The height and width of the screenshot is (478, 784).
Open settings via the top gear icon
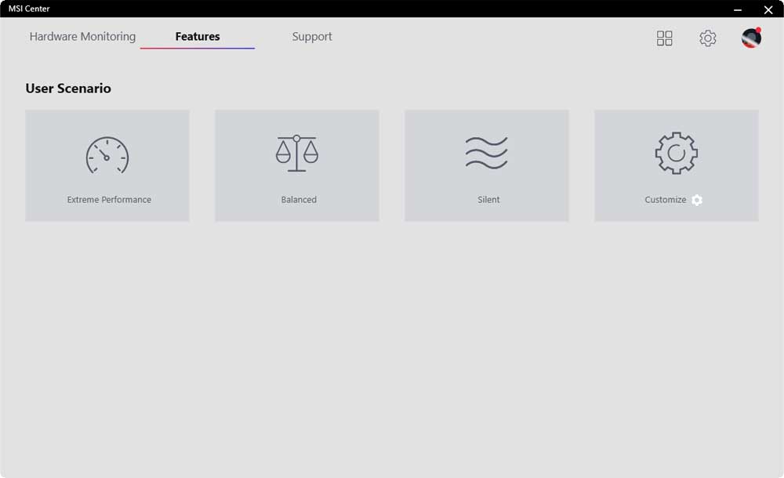(707, 38)
